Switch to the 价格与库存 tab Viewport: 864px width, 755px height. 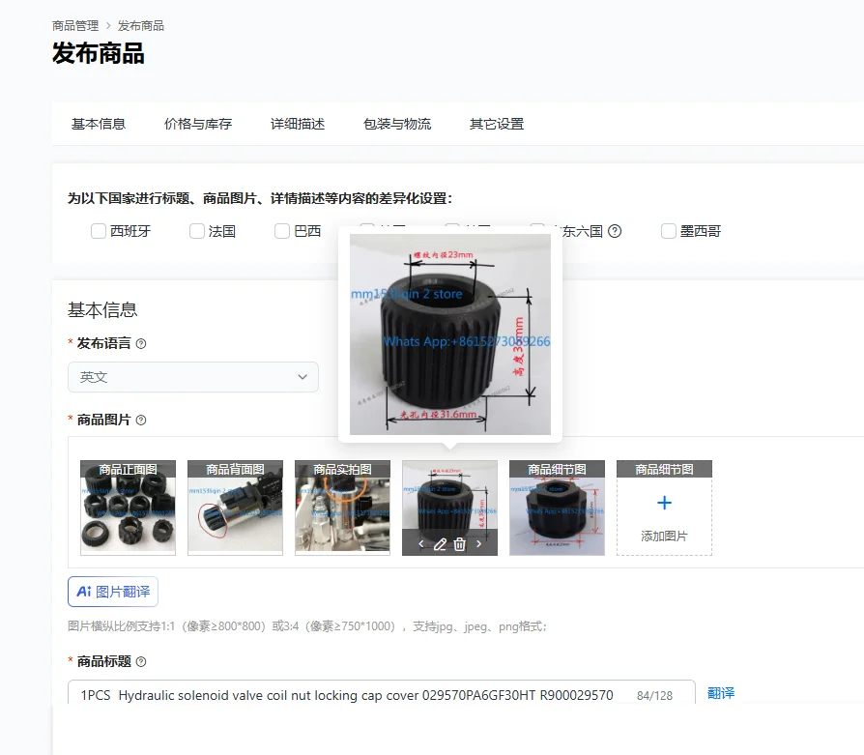pyautogui.click(x=198, y=124)
